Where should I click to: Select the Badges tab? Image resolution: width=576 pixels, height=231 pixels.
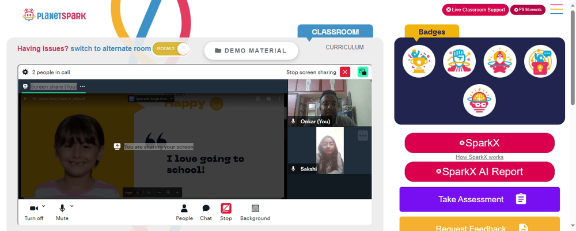click(432, 32)
